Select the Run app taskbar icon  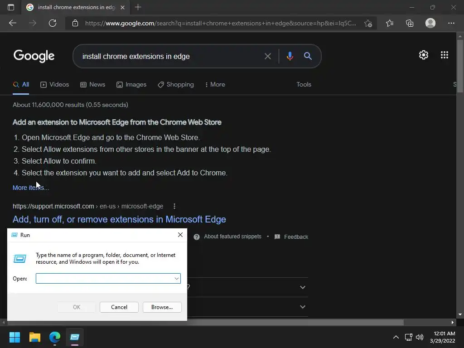click(x=75, y=337)
